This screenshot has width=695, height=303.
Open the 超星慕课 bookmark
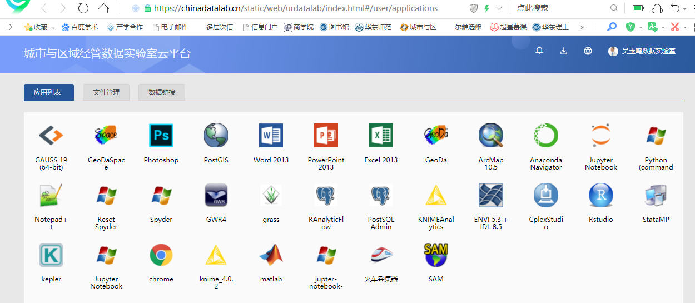click(x=508, y=27)
